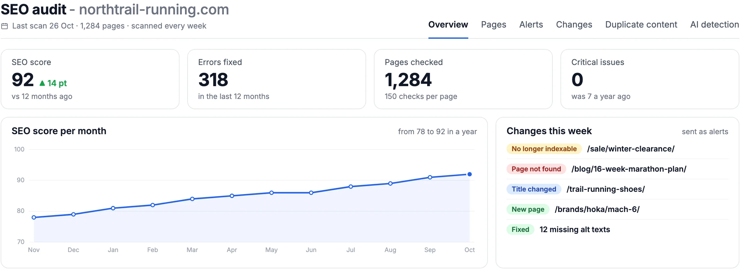Click the 'sent as alerts' label
Viewport: 740px width, 269px height.
[x=705, y=132]
